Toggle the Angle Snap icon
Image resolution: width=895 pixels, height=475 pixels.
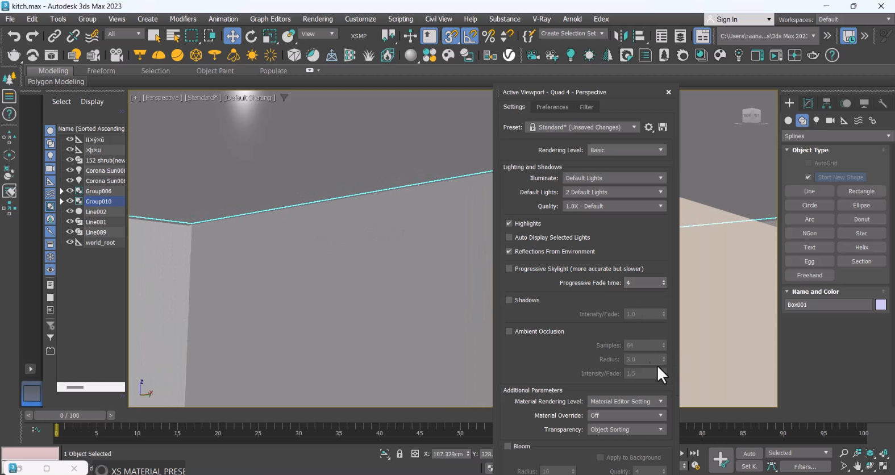pos(470,36)
